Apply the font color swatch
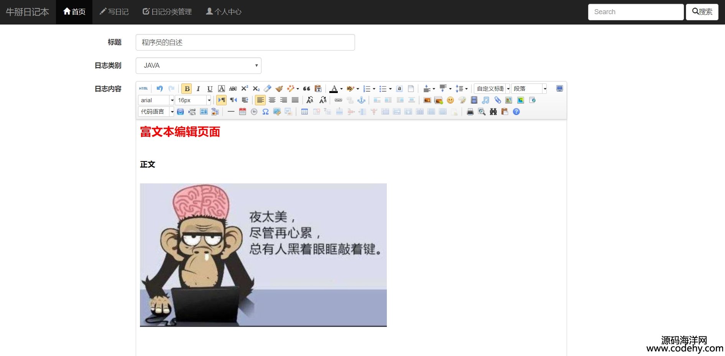 point(334,89)
